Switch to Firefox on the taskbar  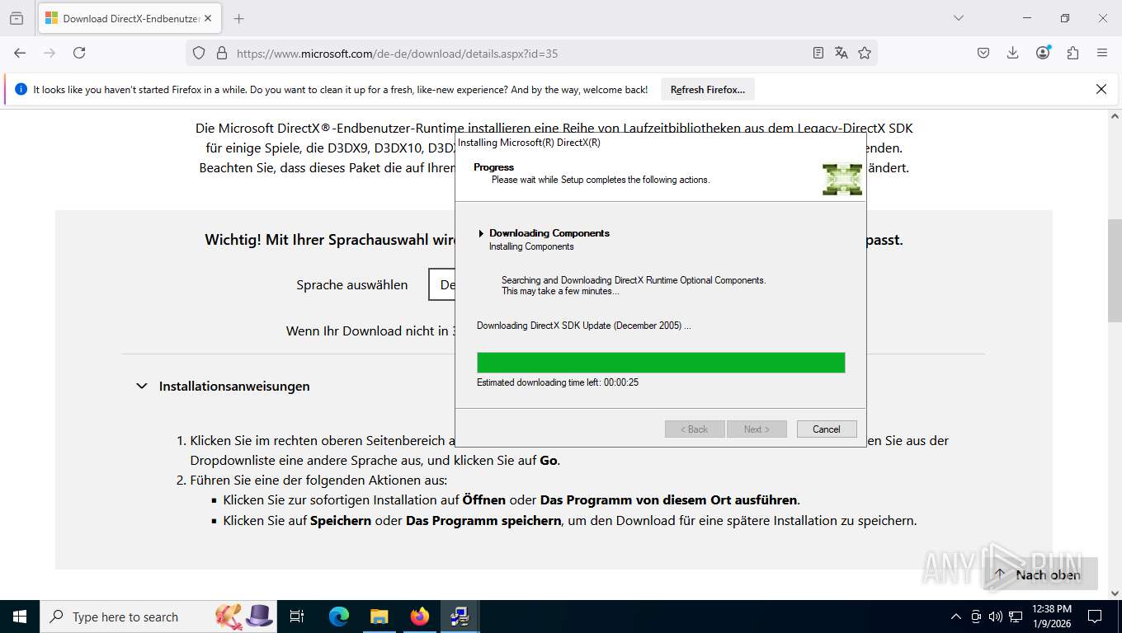[x=420, y=617]
